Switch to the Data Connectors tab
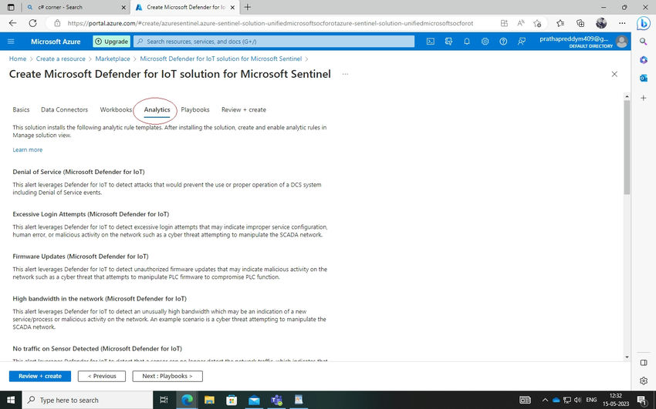Viewport: 656px width, 409px height. (64, 110)
